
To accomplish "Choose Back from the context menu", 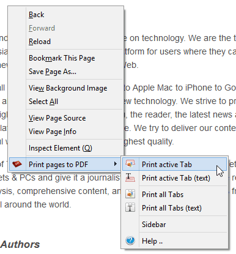I will (x=66, y=15).
